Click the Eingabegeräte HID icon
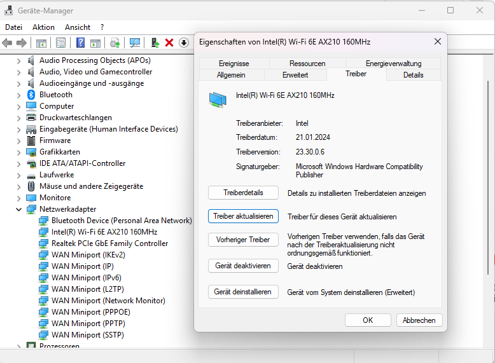 click(x=31, y=129)
